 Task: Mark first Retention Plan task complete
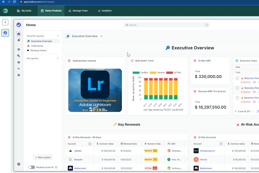[x=237, y=78]
